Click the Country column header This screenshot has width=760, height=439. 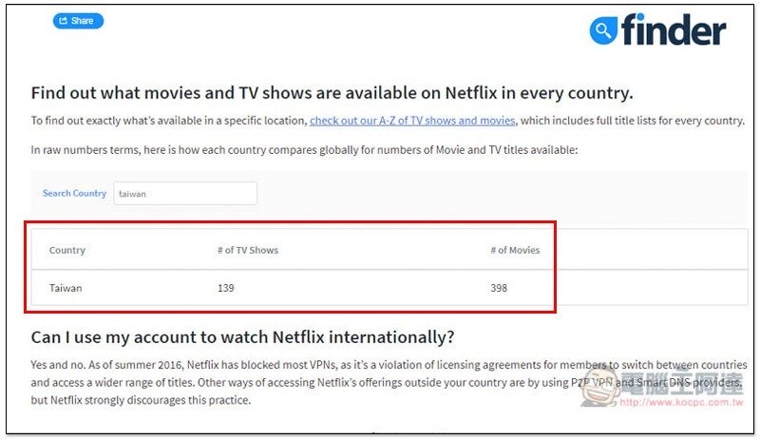[67, 250]
